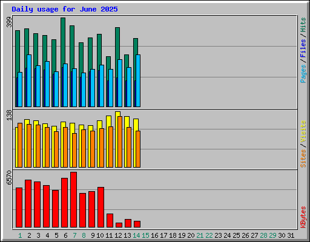Click day 5 on the x-axis

56,235
